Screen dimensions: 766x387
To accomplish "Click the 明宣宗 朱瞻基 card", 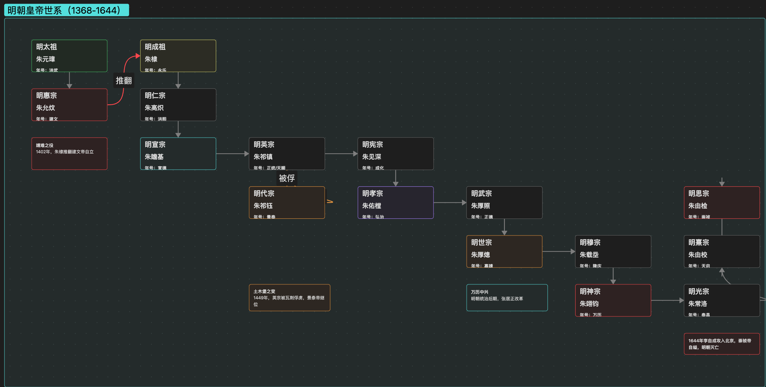I will tap(178, 154).
